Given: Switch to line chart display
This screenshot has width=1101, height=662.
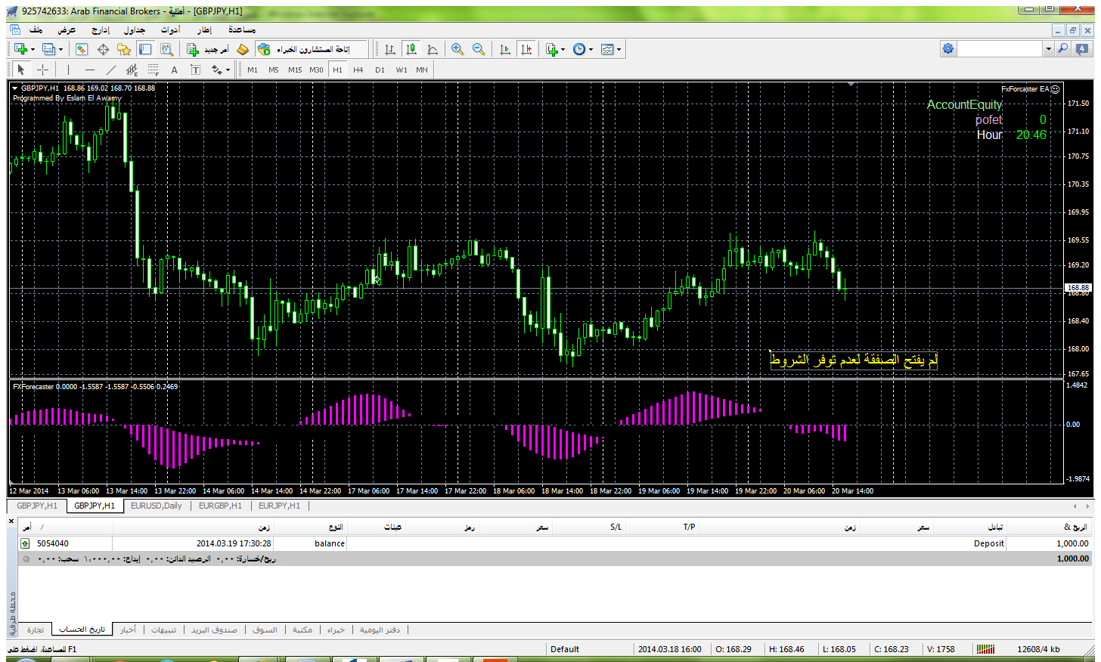Looking at the screenshot, I should pyautogui.click(x=433, y=49).
